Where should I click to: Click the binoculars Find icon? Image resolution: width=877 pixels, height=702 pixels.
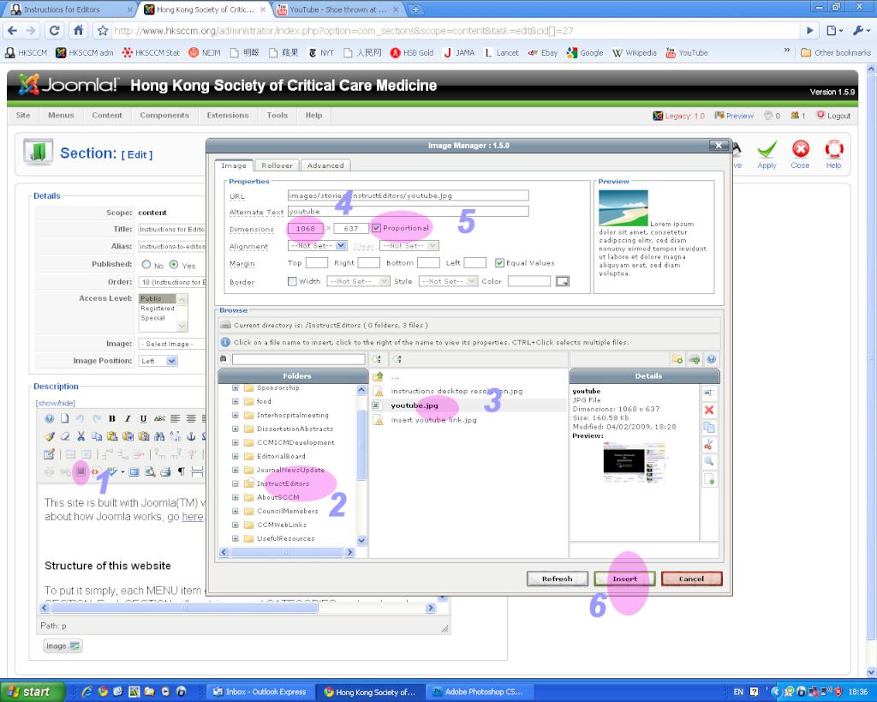point(159,436)
